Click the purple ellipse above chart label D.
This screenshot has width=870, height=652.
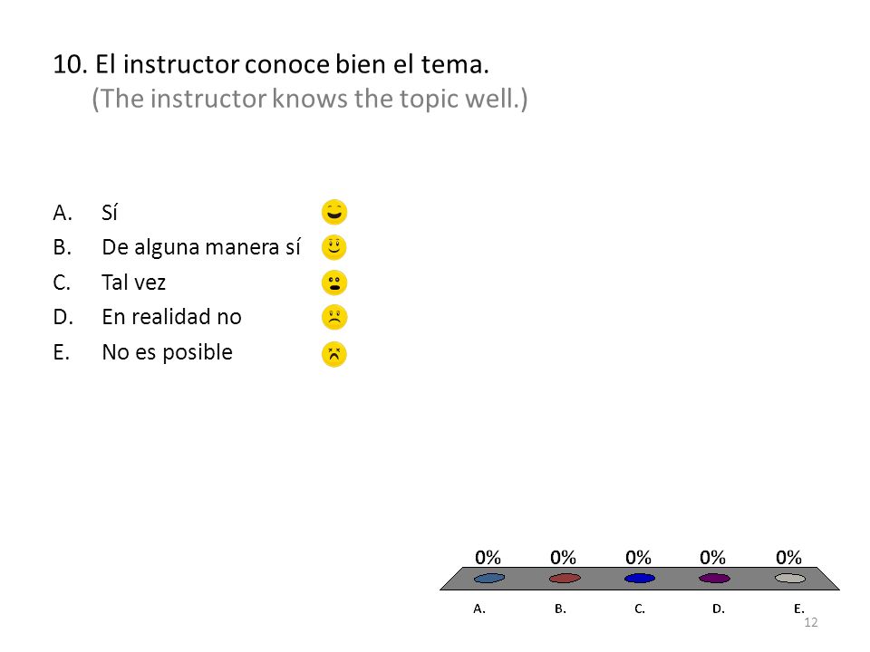714,579
